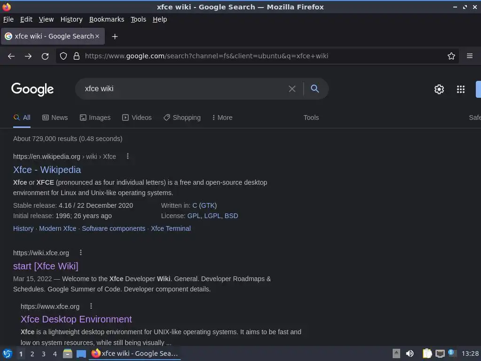Open the C language link
This screenshot has height=361, width=481.
[195, 205]
